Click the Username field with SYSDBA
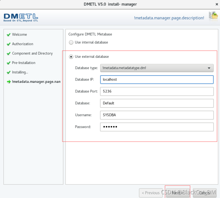Image resolution: width=220 pixels, height=198 pixels. coord(157,115)
